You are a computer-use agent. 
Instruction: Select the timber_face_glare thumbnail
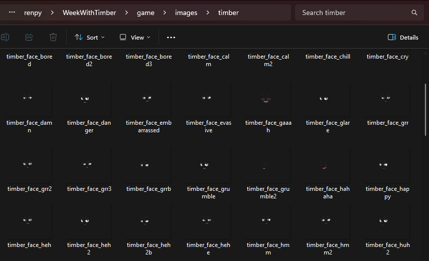(328, 100)
